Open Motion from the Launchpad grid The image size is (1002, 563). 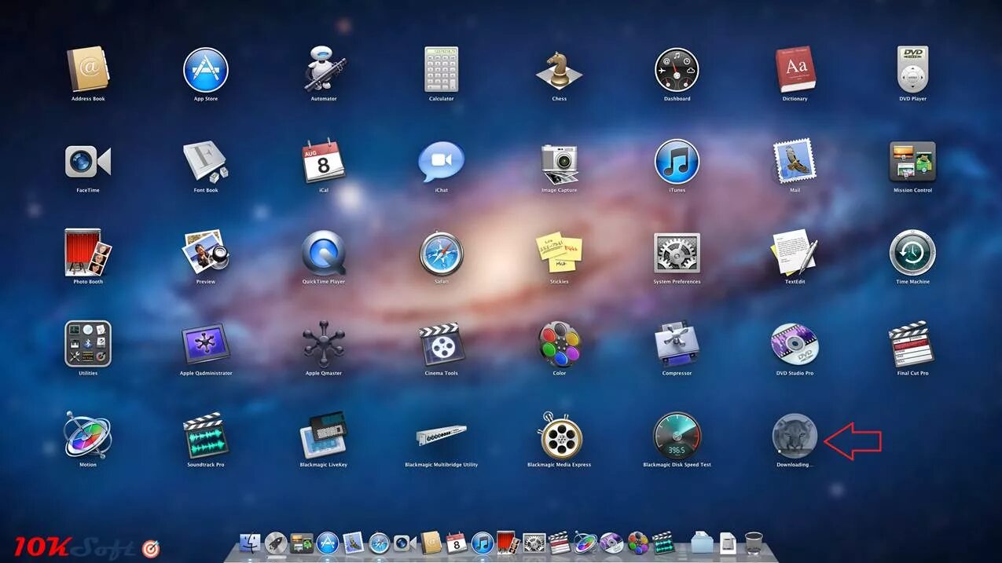pos(88,435)
